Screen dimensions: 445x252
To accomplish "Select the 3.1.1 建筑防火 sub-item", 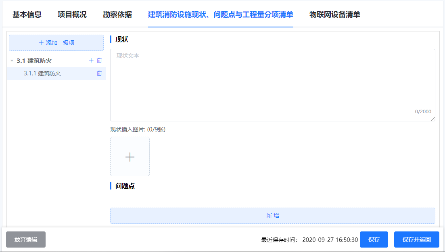I will 42,73.
